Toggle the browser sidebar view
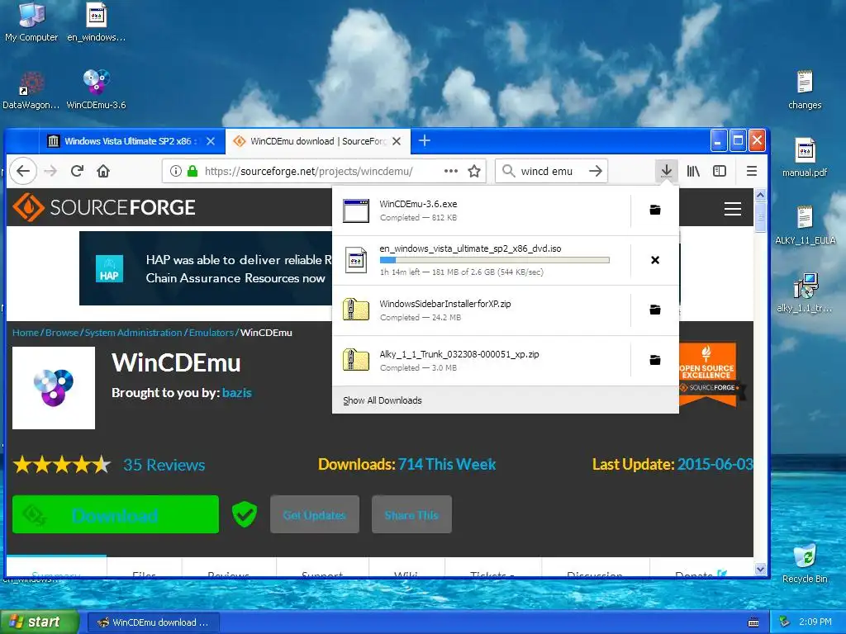This screenshot has width=846, height=634. pyautogui.click(x=720, y=171)
